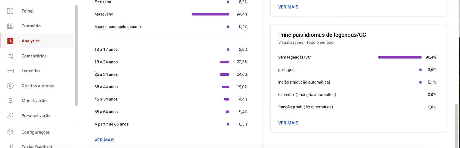Open Monetização dollar sign icon

click(10, 101)
